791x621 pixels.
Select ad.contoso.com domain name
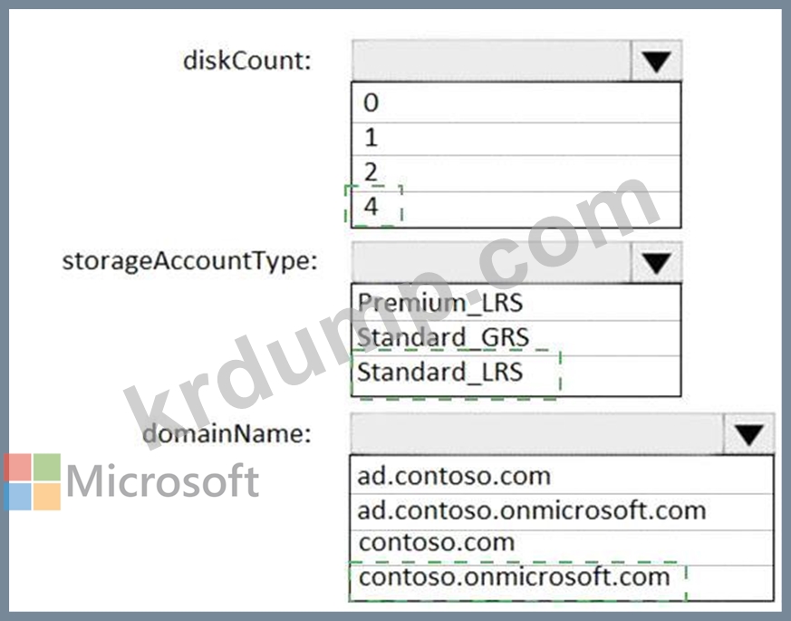coord(562,475)
